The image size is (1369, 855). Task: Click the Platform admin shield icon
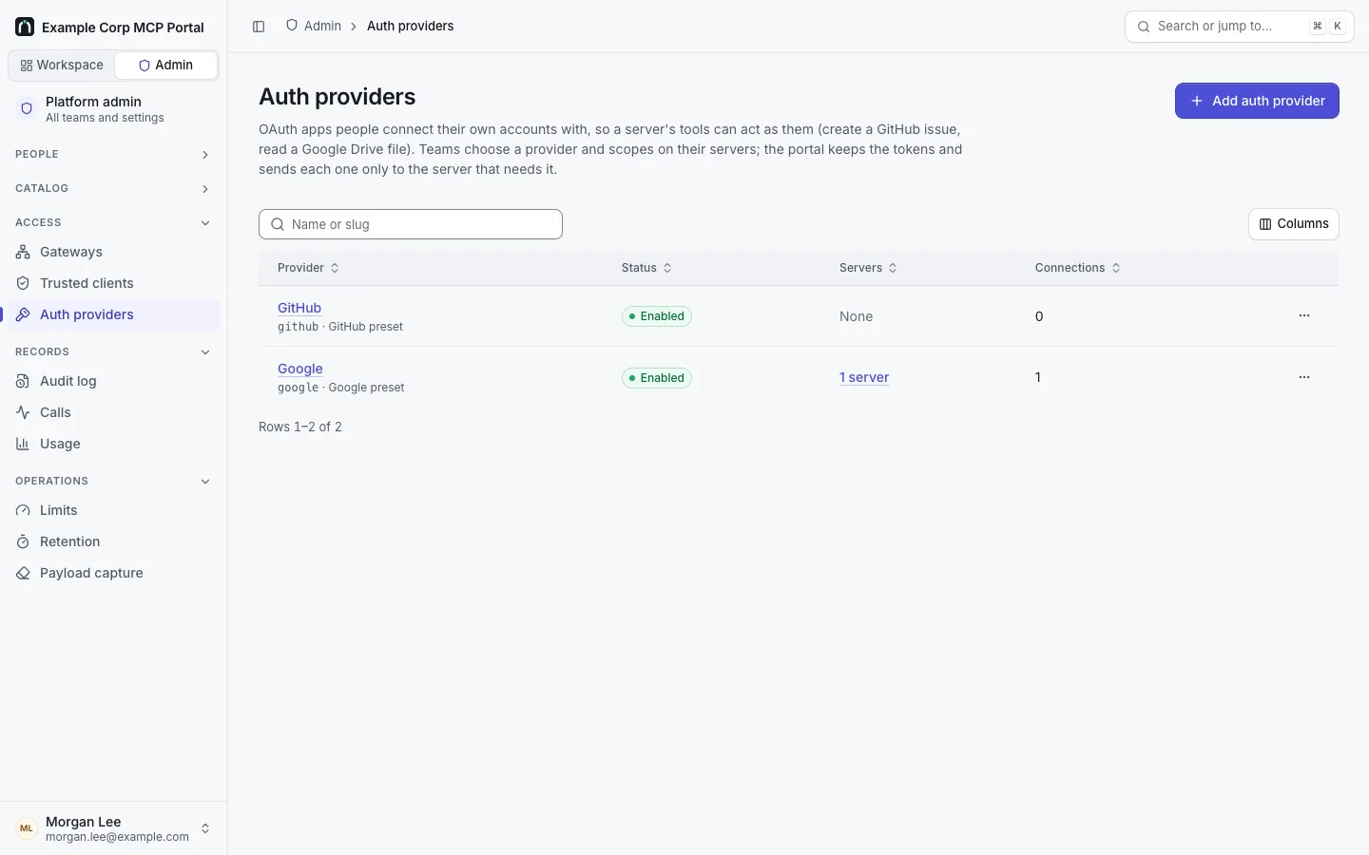pos(27,108)
